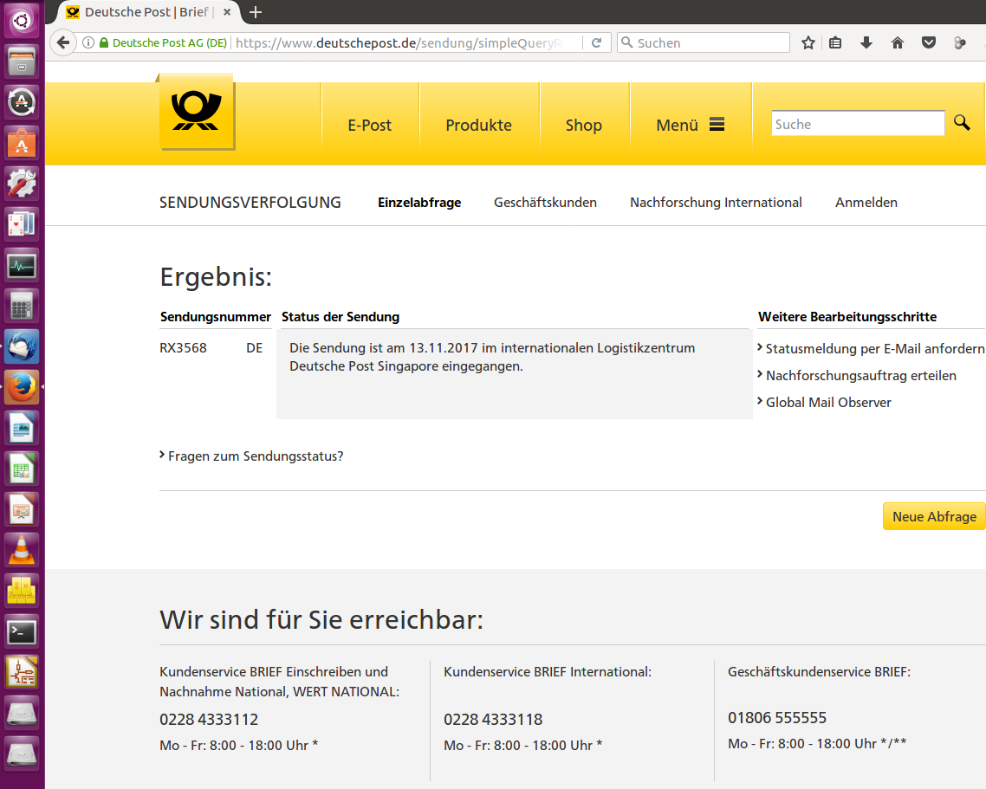Image resolution: width=986 pixels, height=789 pixels.
Task: Click Anmelden link
Action: point(866,203)
